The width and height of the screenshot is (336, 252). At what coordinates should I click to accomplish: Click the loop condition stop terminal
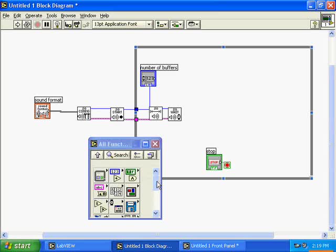click(x=227, y=165)
